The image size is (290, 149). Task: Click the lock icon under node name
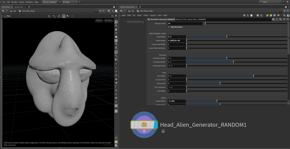[163, 131]
